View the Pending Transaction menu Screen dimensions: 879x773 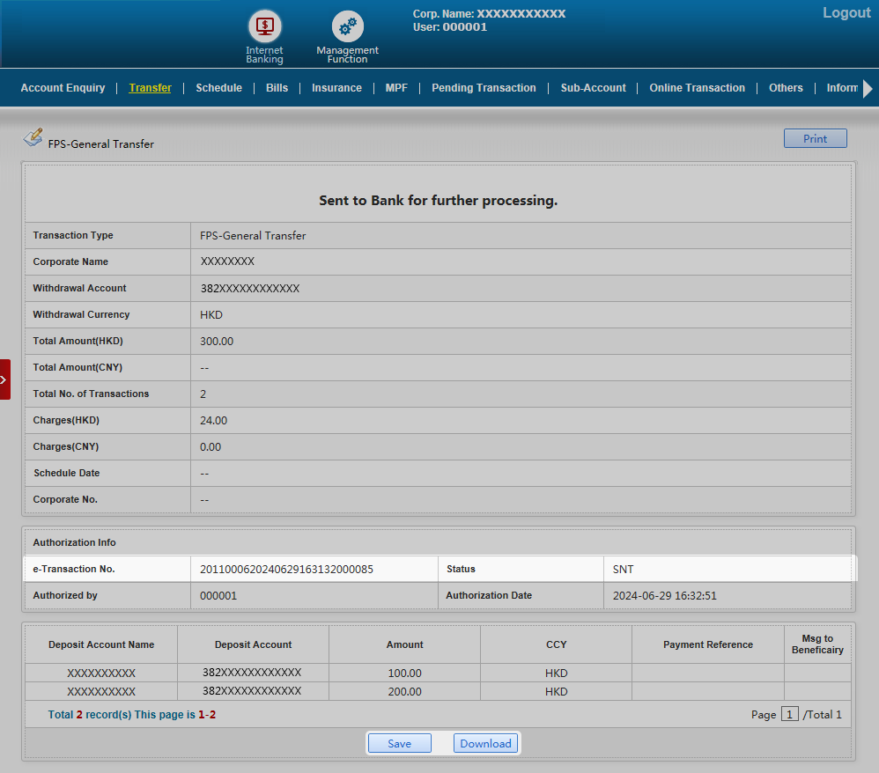coord(484,88)
